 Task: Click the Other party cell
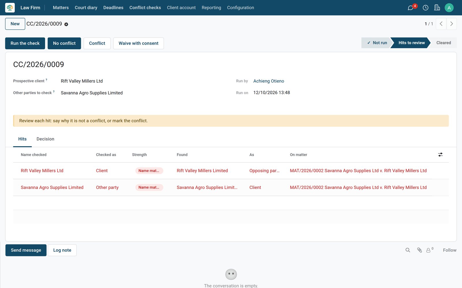point(107,187)
